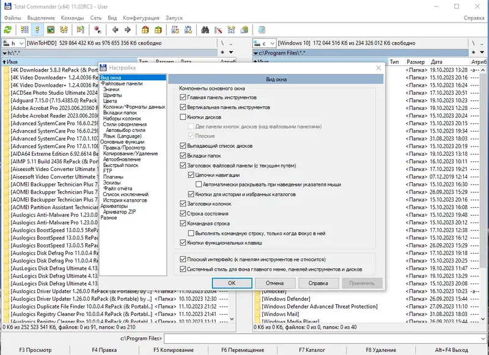489x355 pixels.
Task: Toggle Цепочки навигации checkbox
Action: click(x=191, y=175)
